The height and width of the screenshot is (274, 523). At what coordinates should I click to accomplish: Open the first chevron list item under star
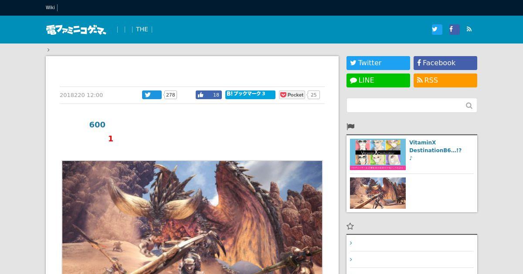(x=412, y=243)
